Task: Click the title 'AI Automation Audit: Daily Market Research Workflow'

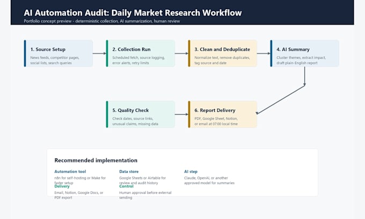Action: (133, 13)
